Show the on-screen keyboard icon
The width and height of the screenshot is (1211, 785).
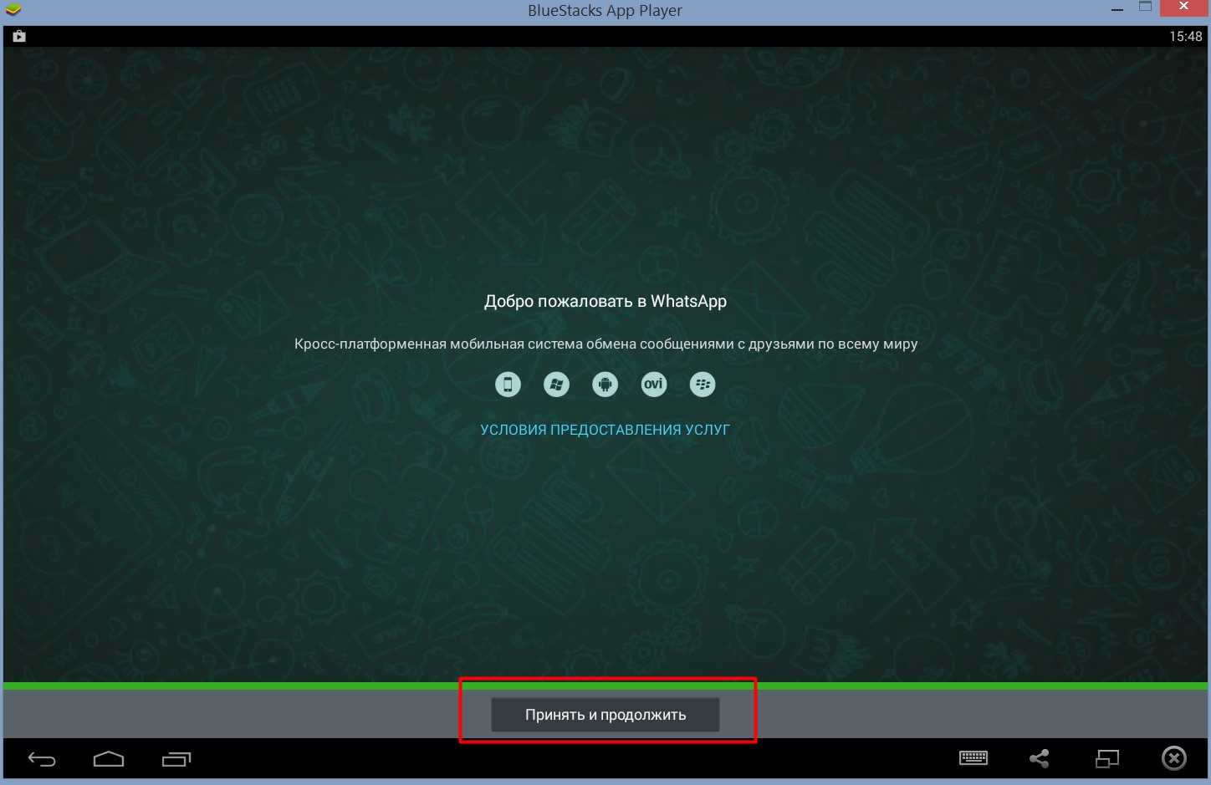pyautogui.click(x=973, y=758)
